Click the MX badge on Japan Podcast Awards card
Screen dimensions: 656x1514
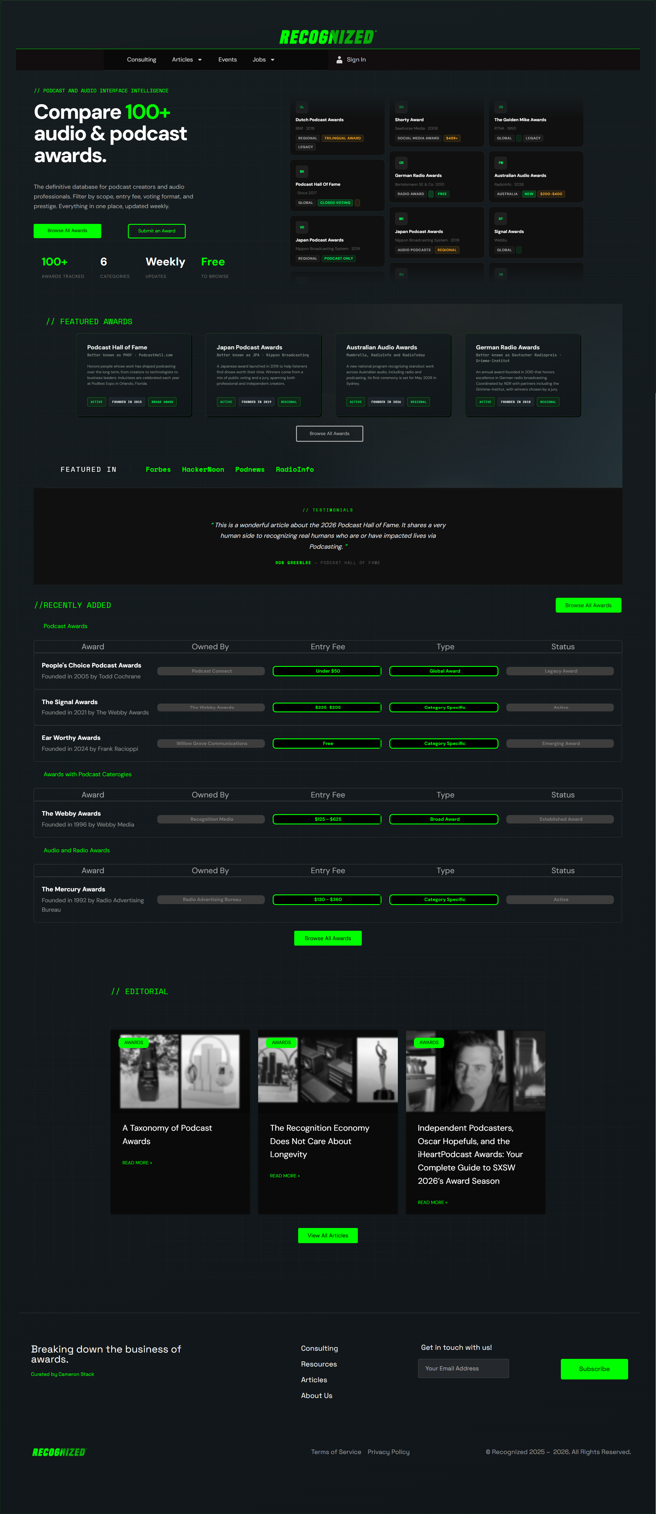coord(401,219)
